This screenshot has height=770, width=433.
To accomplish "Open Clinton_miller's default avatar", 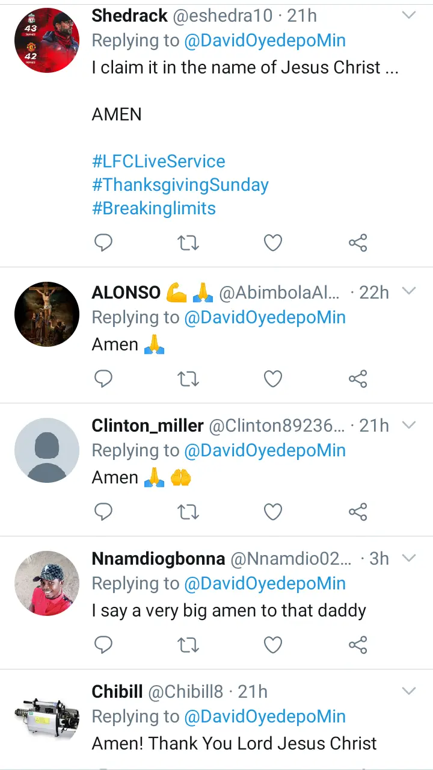I will (x=47, y=450).
